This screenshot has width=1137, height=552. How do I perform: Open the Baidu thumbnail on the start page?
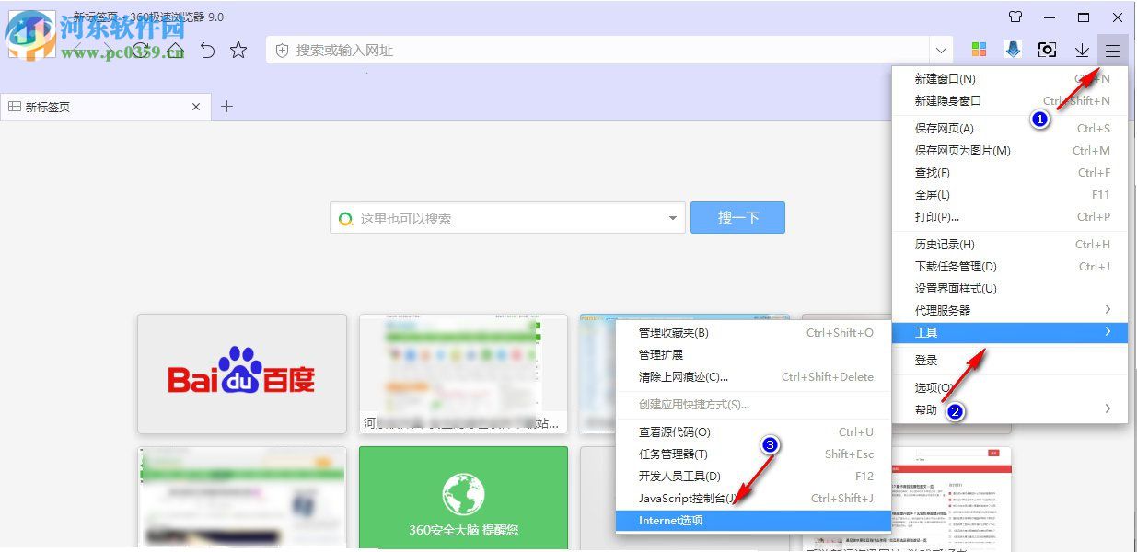(241, 374)
